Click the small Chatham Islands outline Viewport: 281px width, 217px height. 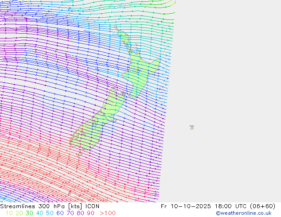click(192, 127)
